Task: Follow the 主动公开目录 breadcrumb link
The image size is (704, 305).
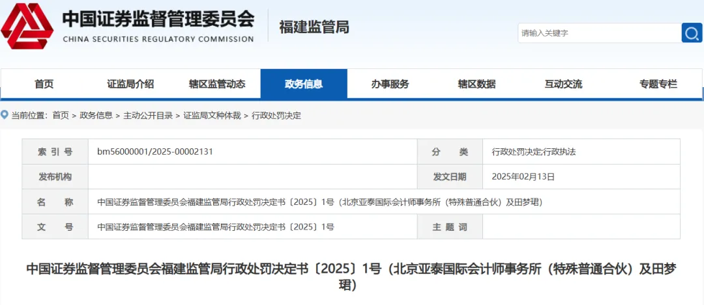Action: pos(148,116)
